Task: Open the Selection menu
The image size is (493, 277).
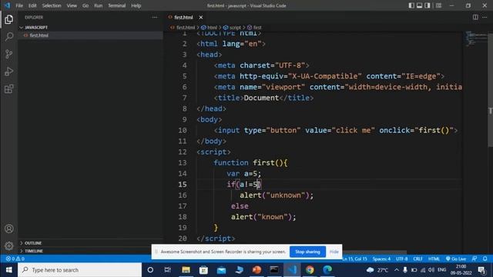Action: point(52,5)
